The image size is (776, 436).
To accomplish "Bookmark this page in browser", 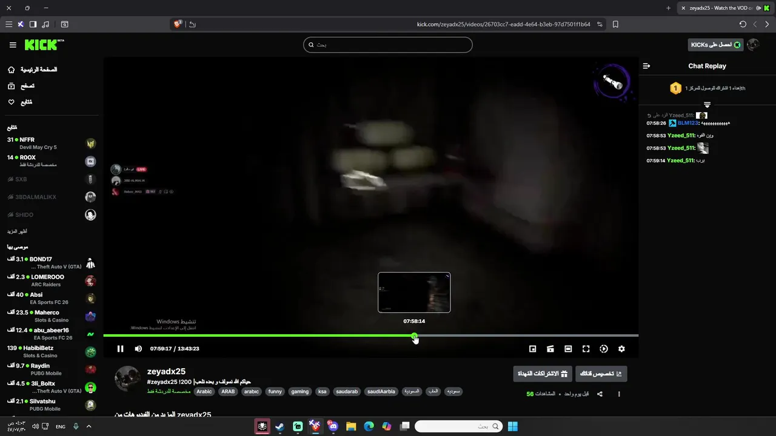I will 615,24.
